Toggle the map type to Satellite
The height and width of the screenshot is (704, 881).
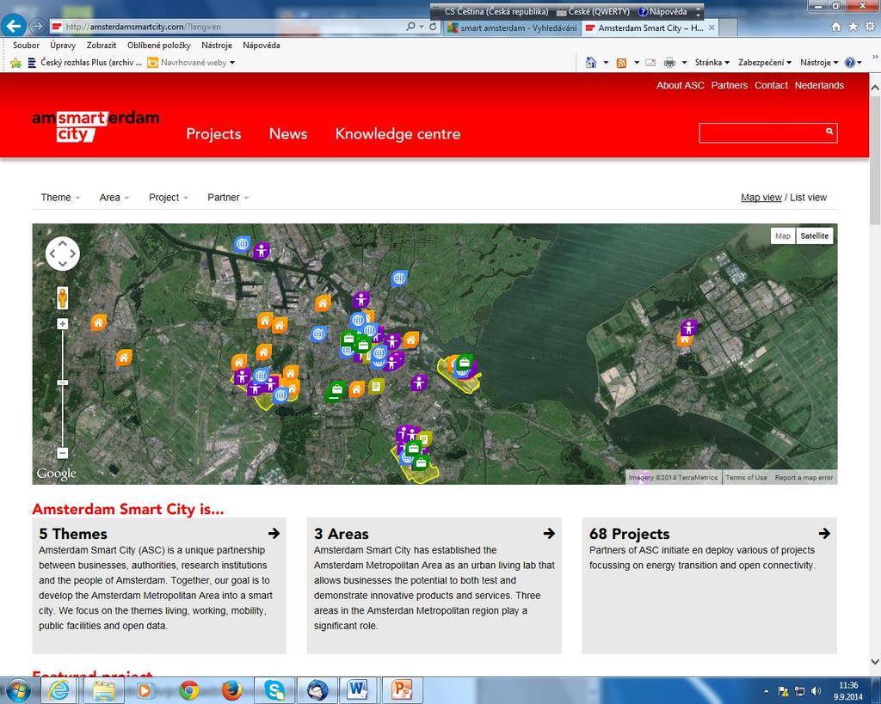click(x=814, y=236)
